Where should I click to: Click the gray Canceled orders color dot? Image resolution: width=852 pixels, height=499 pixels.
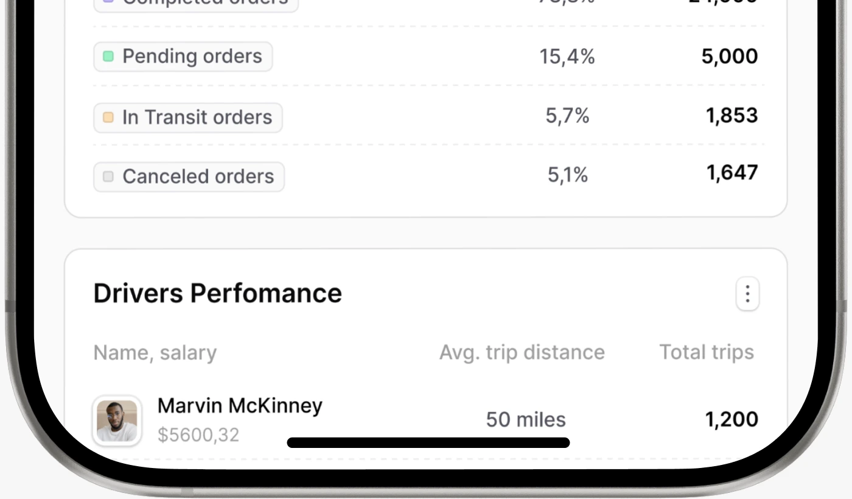coord(108,177)
